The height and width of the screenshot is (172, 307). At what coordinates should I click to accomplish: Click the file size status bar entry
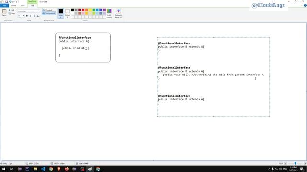pos(82,163)
